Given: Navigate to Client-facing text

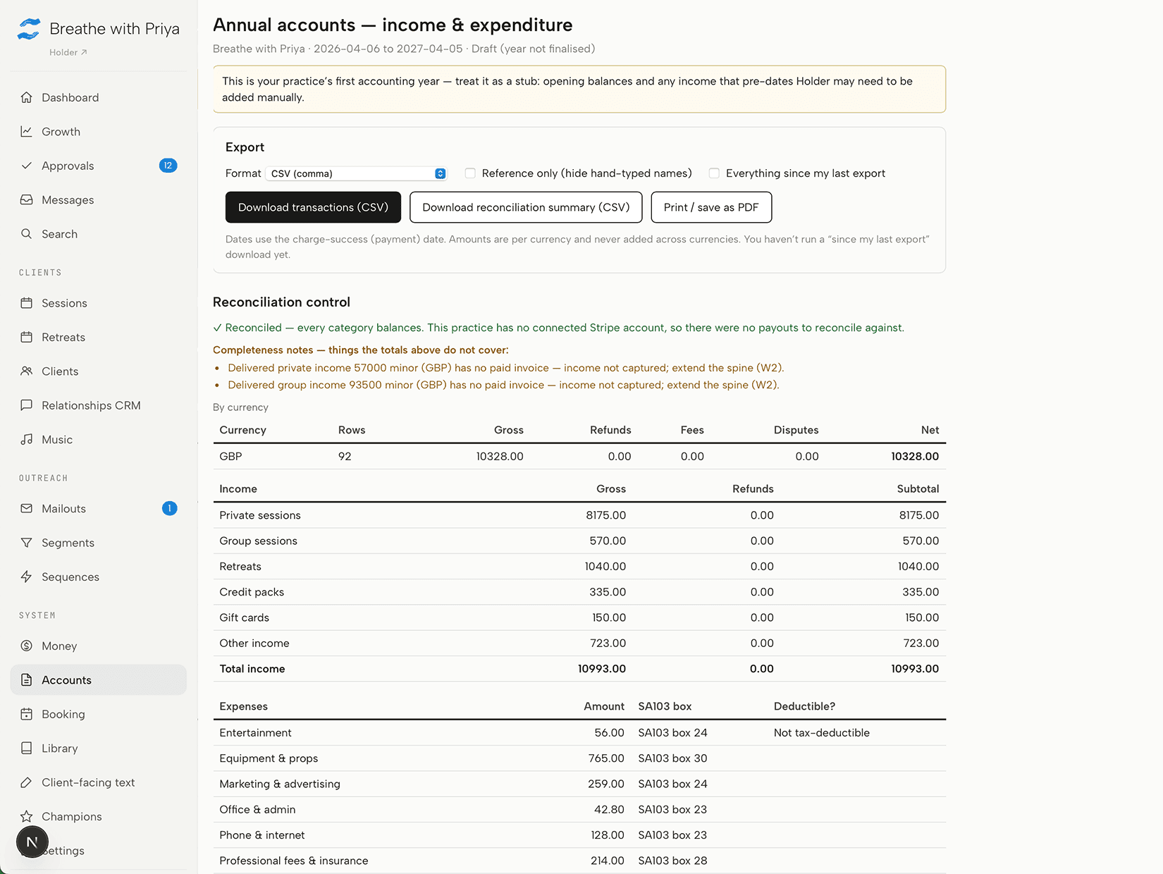Looking at the screenshot, I should tap(99, 782).
